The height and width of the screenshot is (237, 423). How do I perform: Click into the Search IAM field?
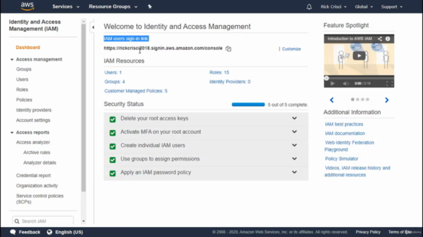(42, 221)
